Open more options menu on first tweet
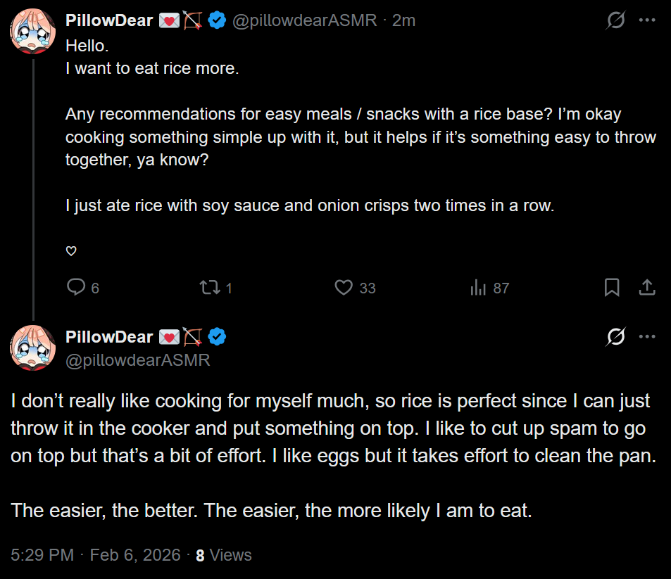The image size is (671, 579). tap(646, 20)
